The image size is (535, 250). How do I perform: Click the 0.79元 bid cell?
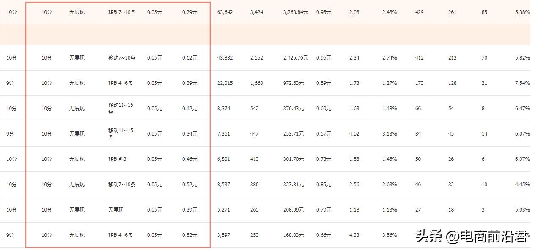(x=189, y=12)
